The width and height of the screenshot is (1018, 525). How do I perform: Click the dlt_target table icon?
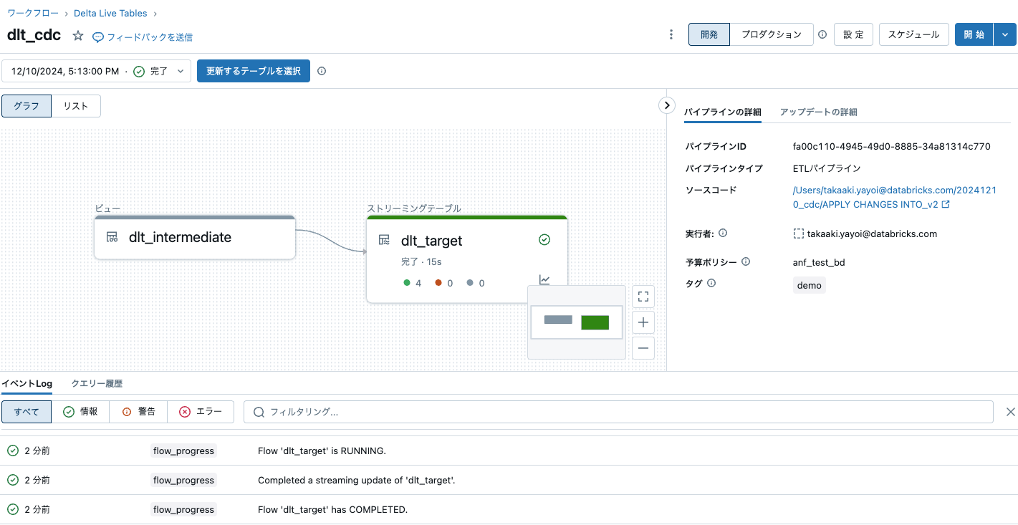(384, 240)
